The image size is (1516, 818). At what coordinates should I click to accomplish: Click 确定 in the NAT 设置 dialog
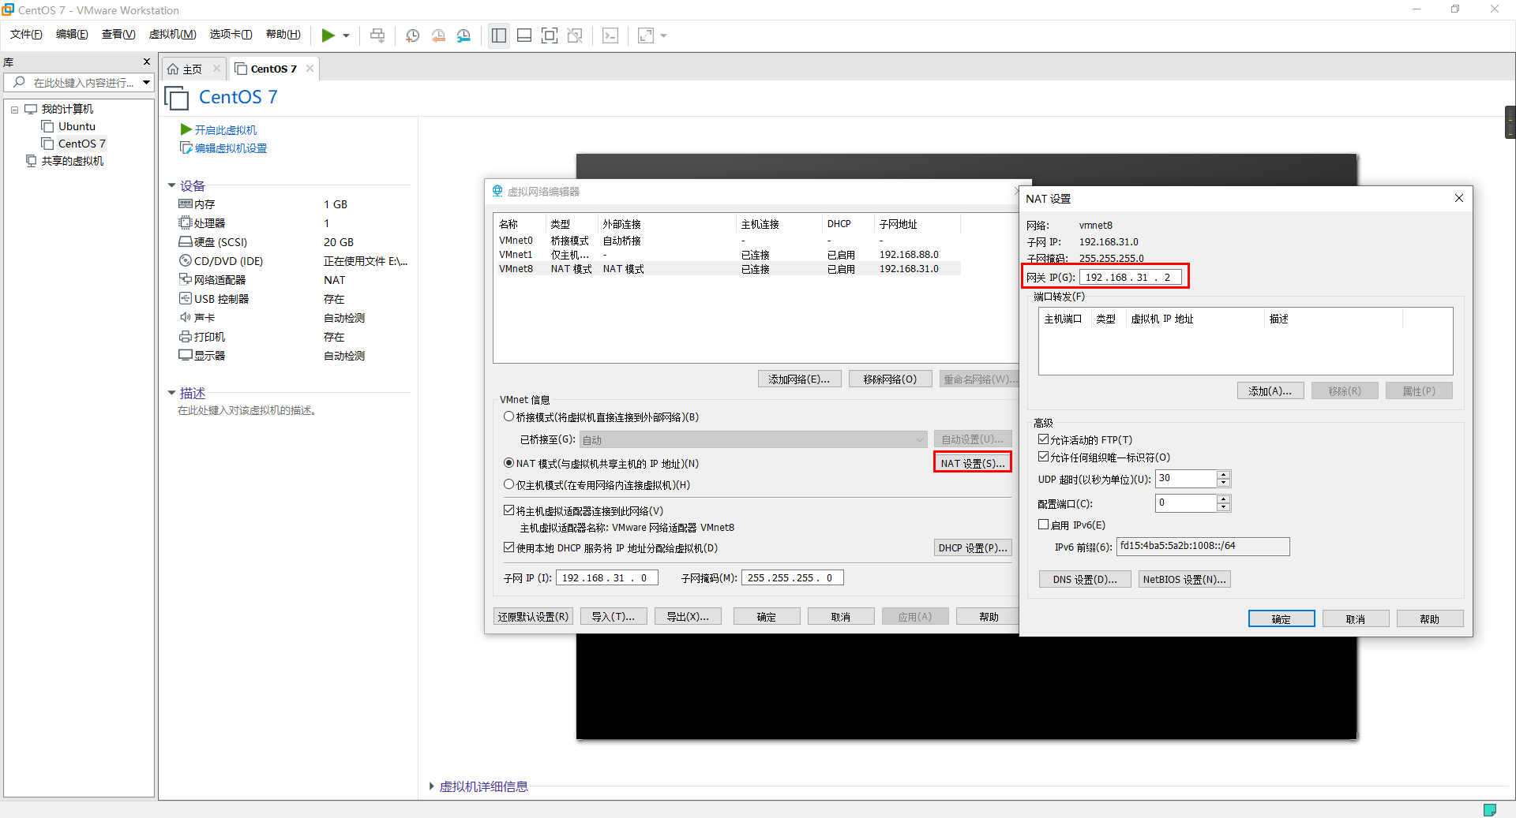pos(1281,618)
